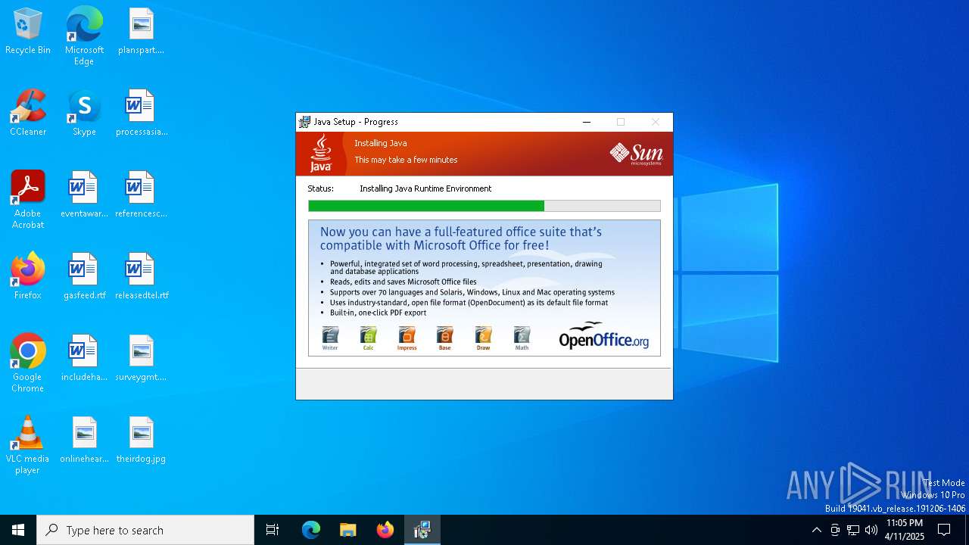Click the taskbar search box
This screenshot has width=969, height=545.
(145, 530)
